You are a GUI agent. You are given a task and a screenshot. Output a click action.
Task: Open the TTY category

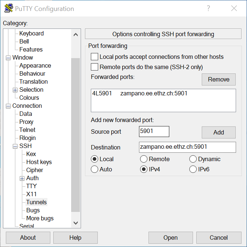(x=31, y=186)
